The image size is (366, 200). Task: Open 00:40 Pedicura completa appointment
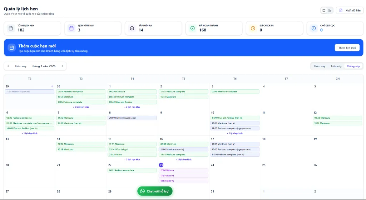coord(235,92)
